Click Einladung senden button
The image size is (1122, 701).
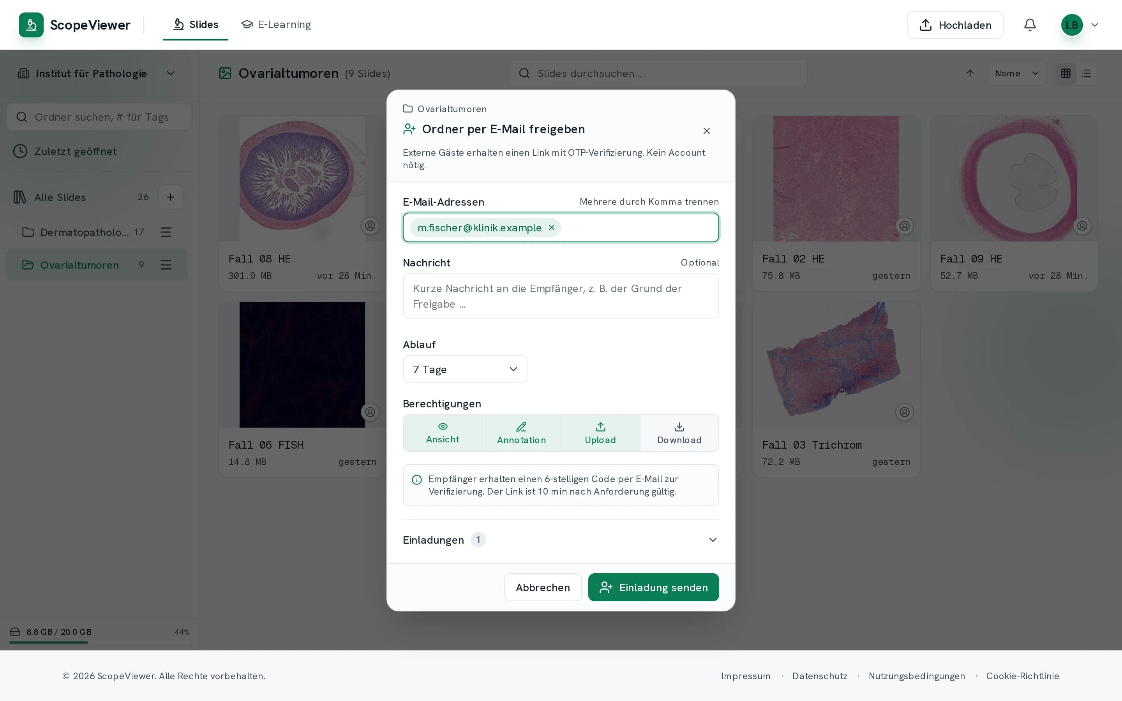pyautogui.click(x=653, y=587)
